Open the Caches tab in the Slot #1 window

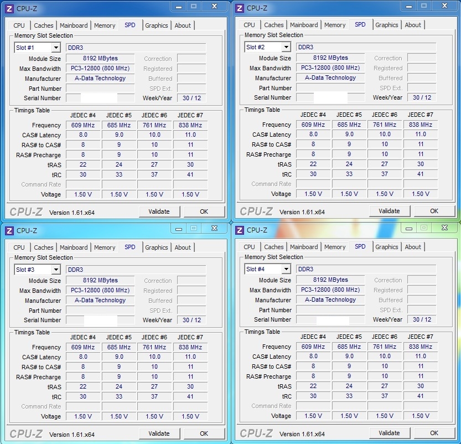(x=44, y=25)
